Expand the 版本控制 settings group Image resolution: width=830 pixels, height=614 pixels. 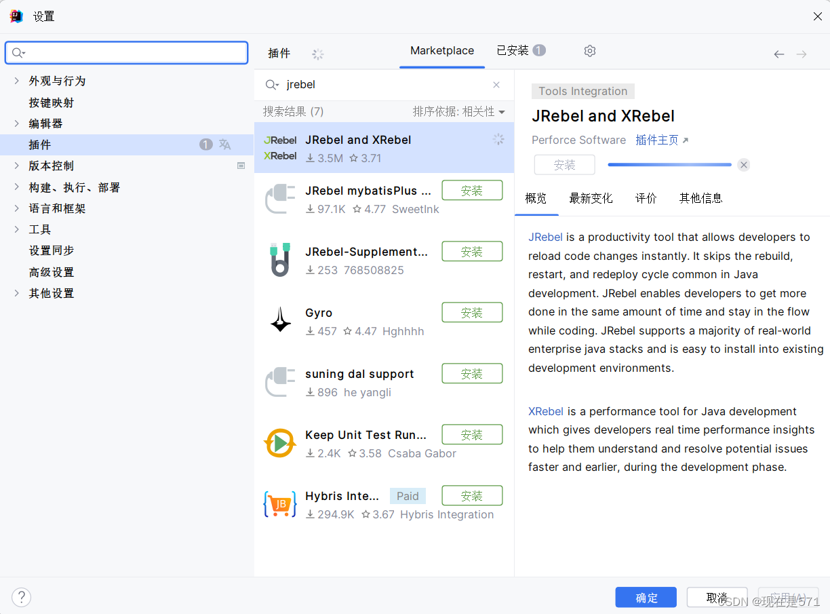16,166
